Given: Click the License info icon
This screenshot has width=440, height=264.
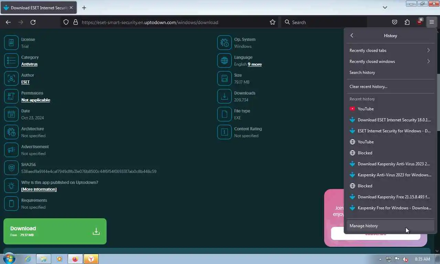Looking at the screenshot, I should point(11,43).
